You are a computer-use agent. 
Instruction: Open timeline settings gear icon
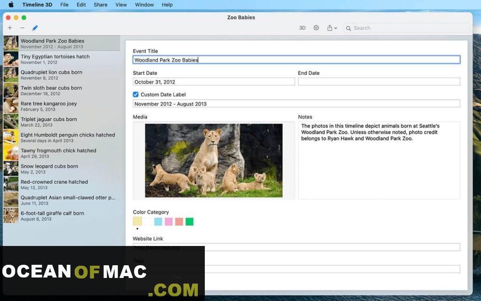point(316,28)
